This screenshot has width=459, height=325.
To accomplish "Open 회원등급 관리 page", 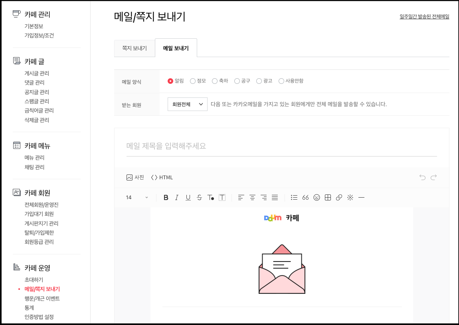I will [39, 242].
